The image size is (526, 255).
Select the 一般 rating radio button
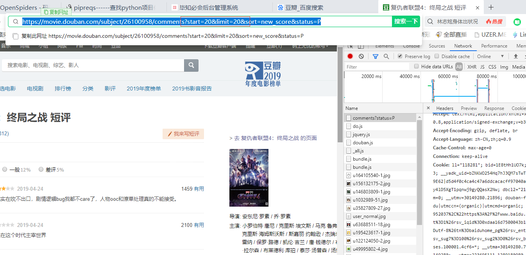5,170
